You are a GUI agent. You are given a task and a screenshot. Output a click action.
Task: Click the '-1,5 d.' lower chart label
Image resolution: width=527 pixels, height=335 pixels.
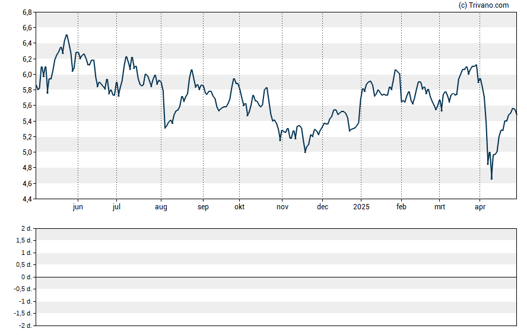pyautogui.click(x=23, y=314)
